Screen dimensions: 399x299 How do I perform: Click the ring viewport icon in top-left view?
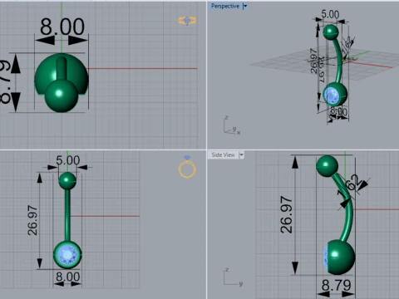pos(187,21)
